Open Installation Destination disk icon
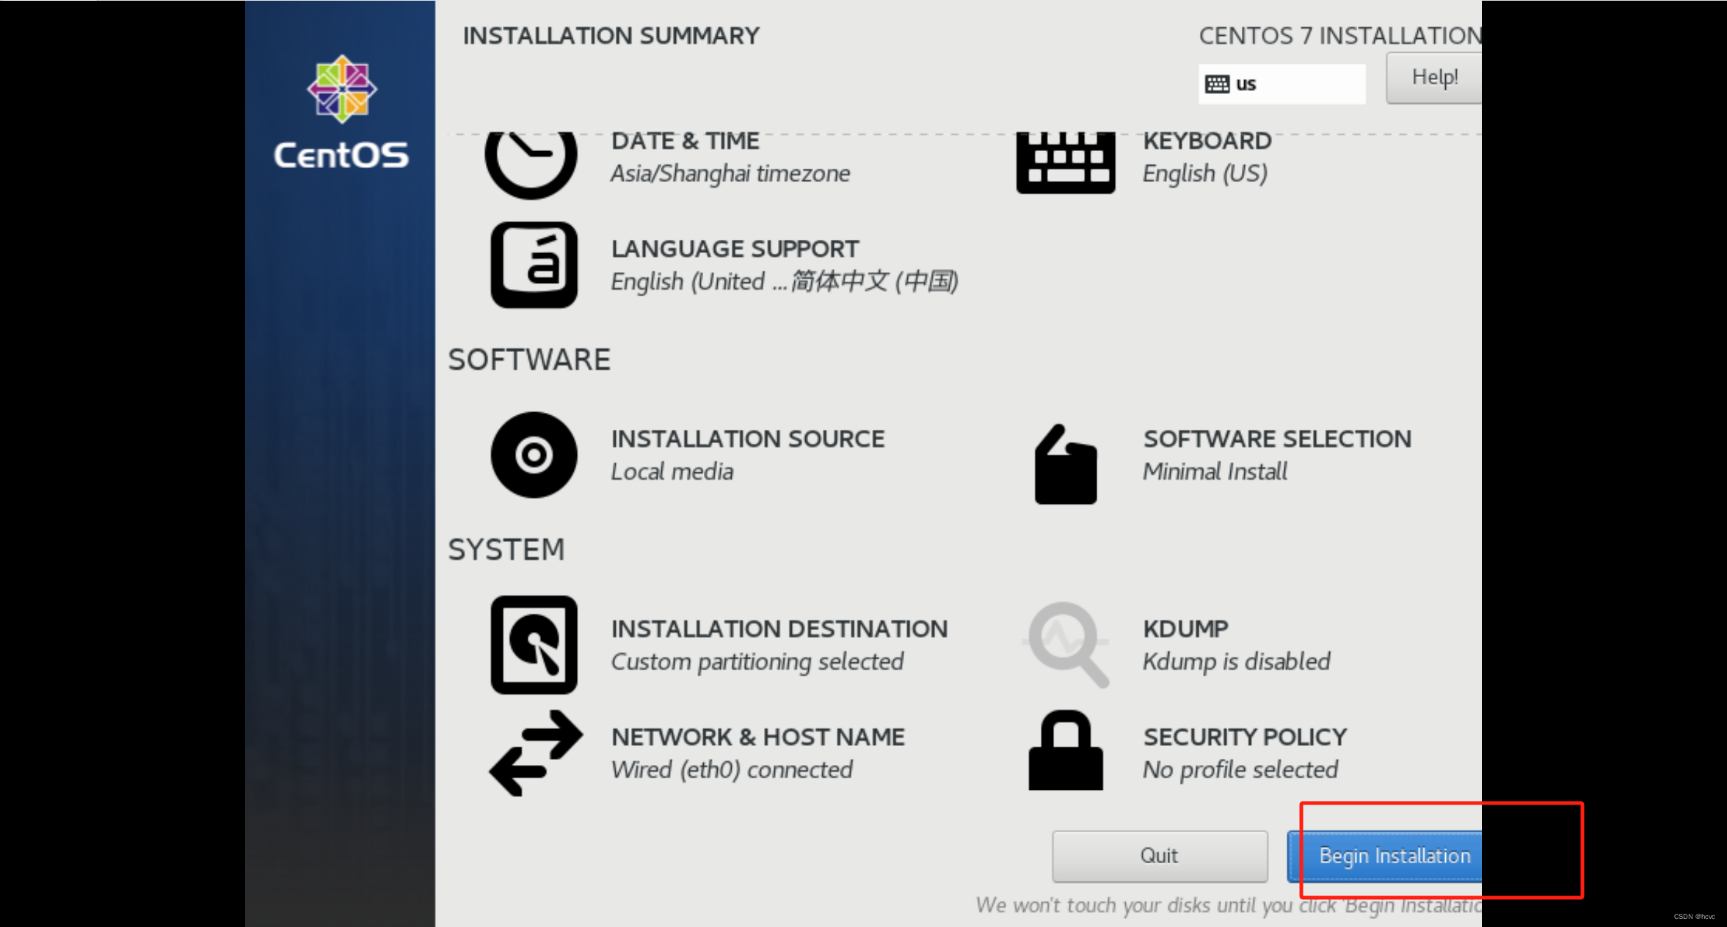 [x=534, y=645]
